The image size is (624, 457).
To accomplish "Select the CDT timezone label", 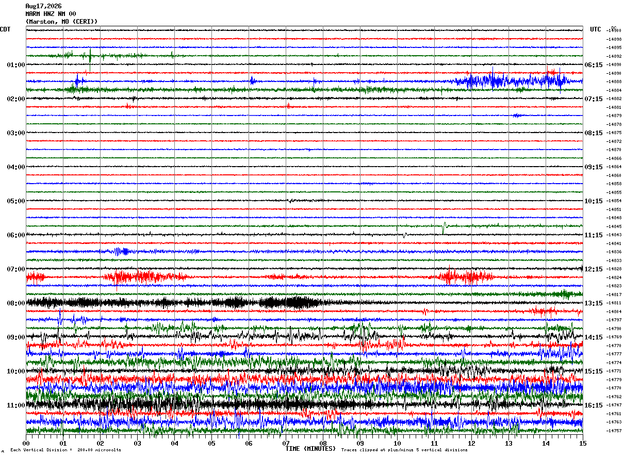I will click(x=5, y=29).
